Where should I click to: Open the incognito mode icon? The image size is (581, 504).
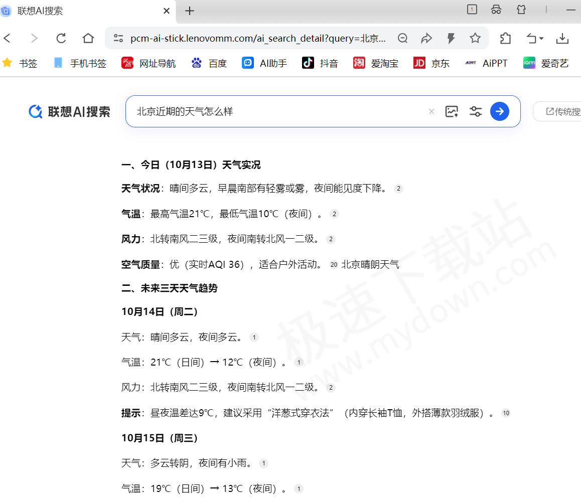(x=496, y=9)
